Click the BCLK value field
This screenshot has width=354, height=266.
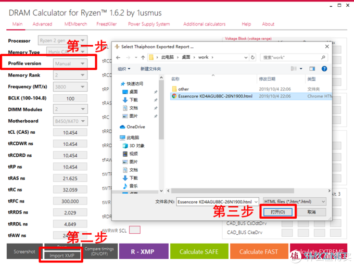point(70,98)
